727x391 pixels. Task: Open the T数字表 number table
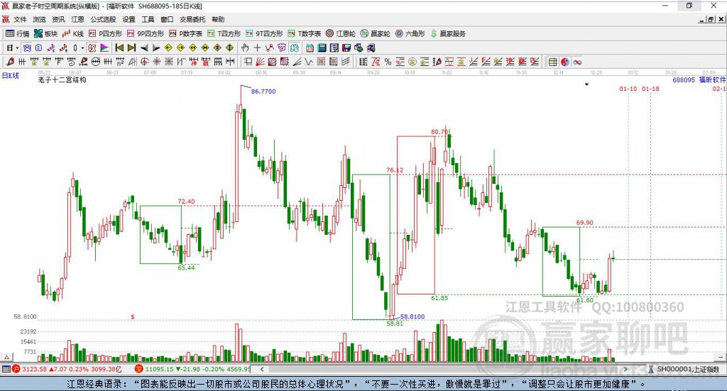pos(304,33)
